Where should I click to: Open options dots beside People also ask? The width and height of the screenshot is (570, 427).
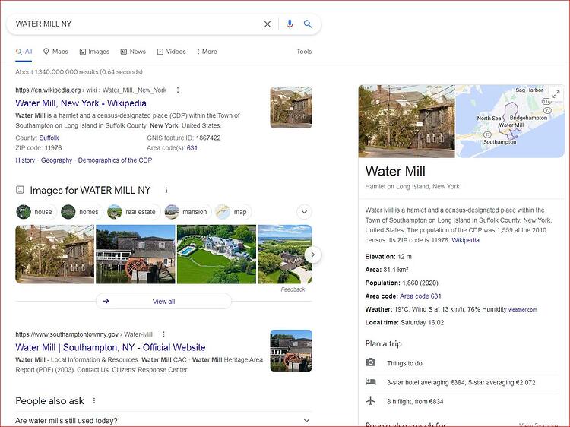pos(94,400)
